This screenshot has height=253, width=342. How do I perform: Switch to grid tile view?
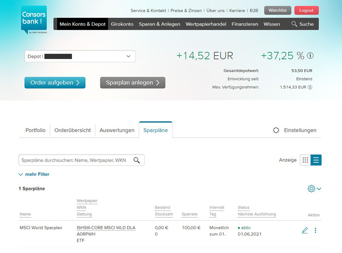[305, 160]
